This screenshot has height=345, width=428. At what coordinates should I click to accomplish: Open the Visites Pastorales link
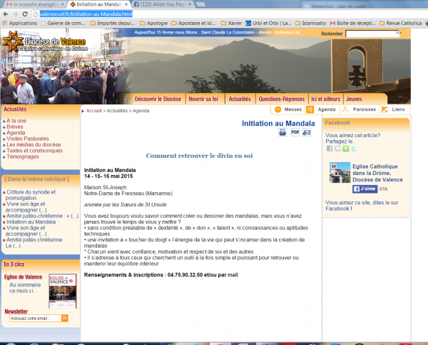tap(28, 139)
